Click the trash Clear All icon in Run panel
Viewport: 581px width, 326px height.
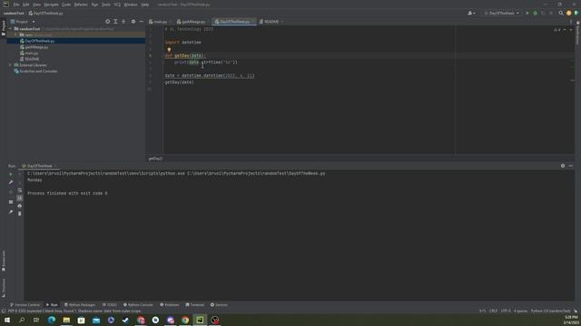pyautogui.click(x=20, y=214)
